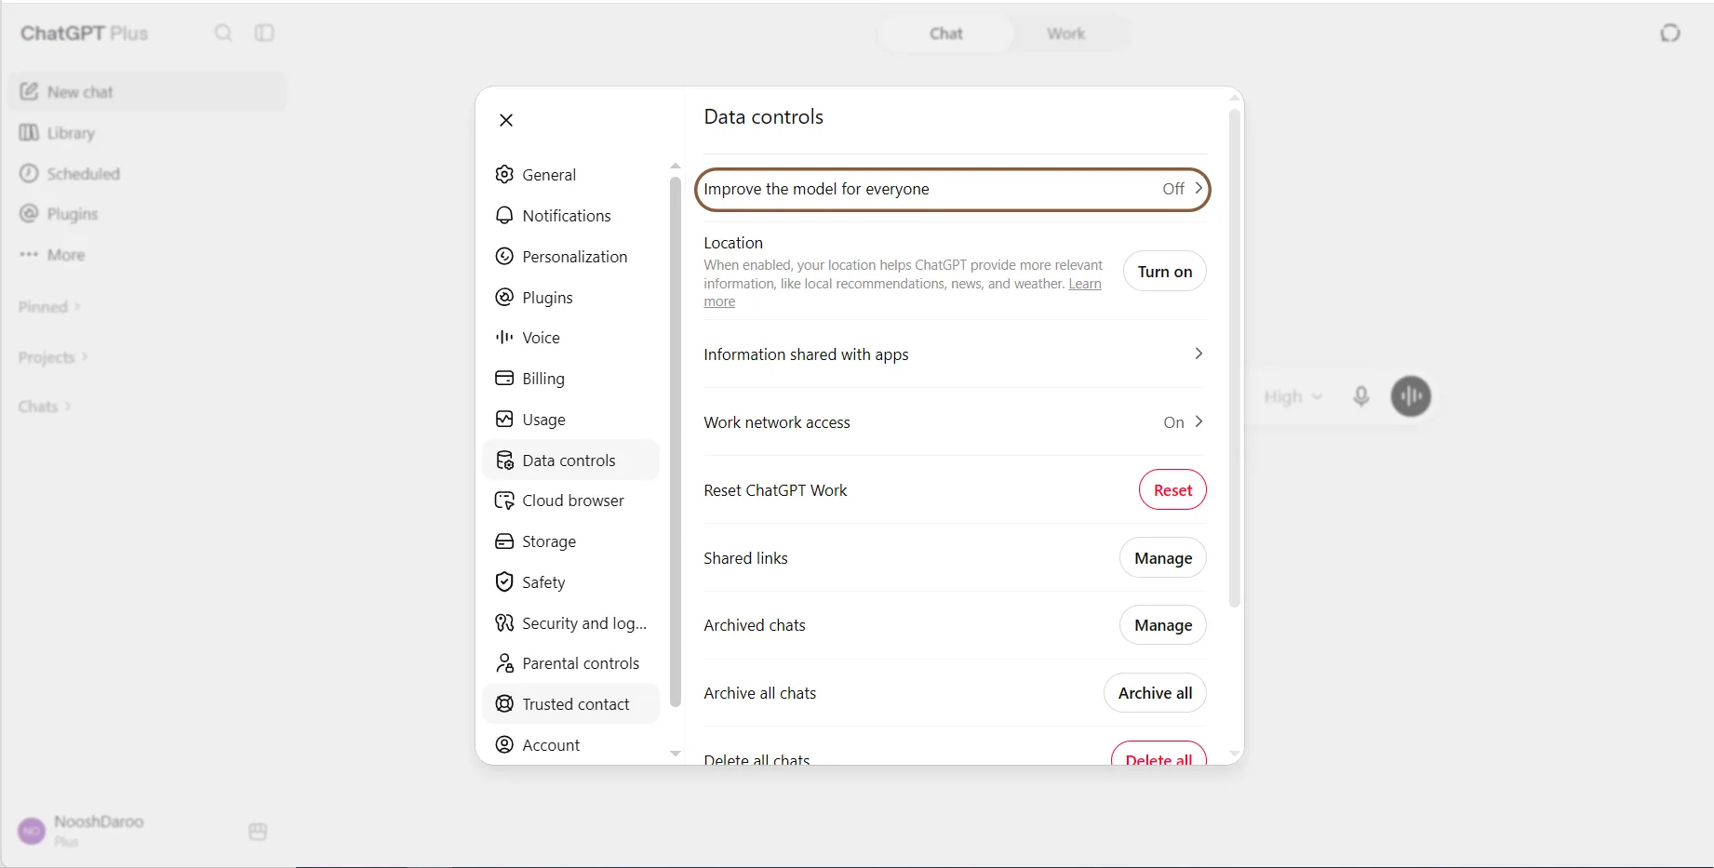Image resolution: width=1714 pixels, height=868 pixels.
Task: Open the Scheduled clock icon in the sidebar
Action: pyautogui.click(x=29, y=173)
